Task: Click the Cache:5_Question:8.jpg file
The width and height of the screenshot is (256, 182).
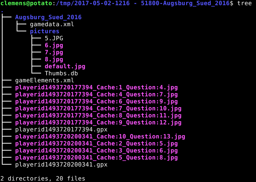Action: point(97,158)
